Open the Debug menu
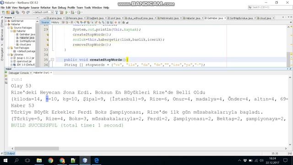The image size is (293, 165). [62, 8]
